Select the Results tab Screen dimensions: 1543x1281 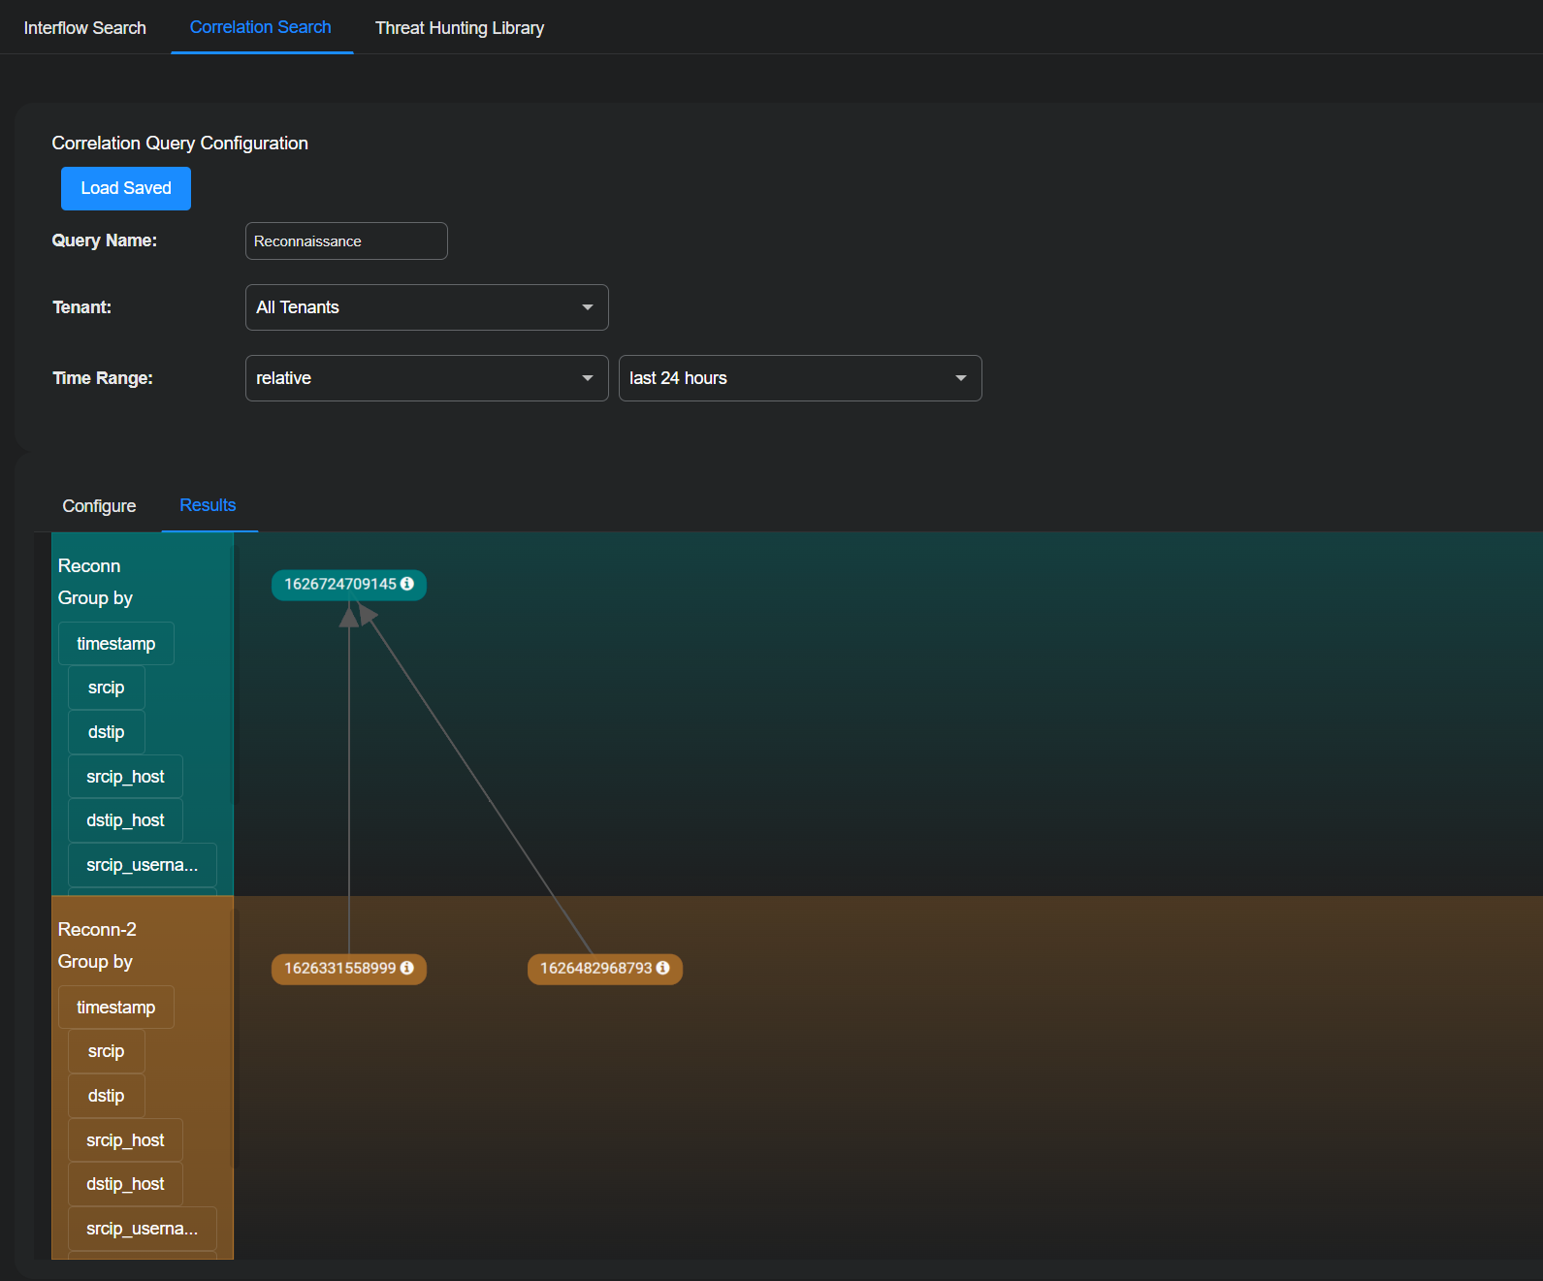coord(208,505)
